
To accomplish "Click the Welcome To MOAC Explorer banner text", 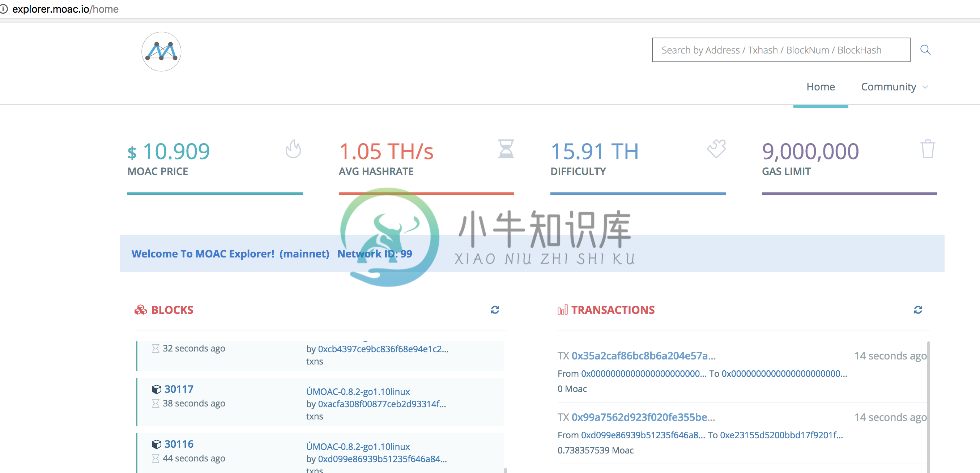I will (x=230, y=253).
